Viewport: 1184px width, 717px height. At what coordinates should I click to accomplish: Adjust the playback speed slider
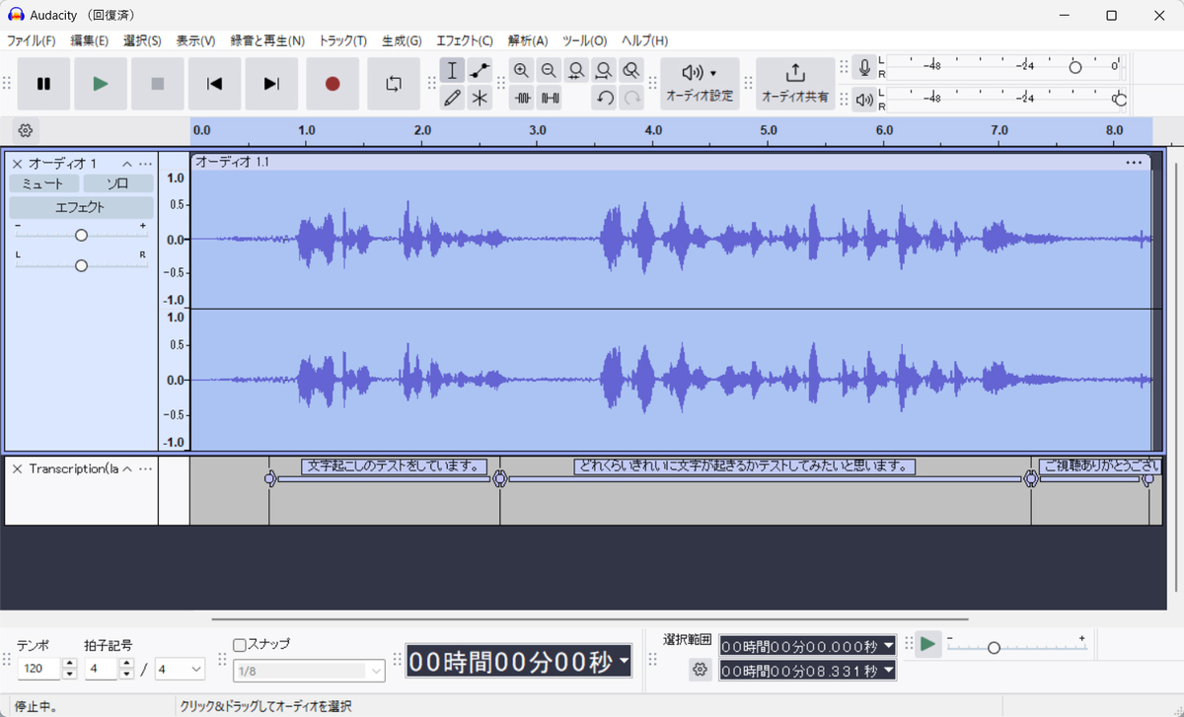(x=994, y=647)
